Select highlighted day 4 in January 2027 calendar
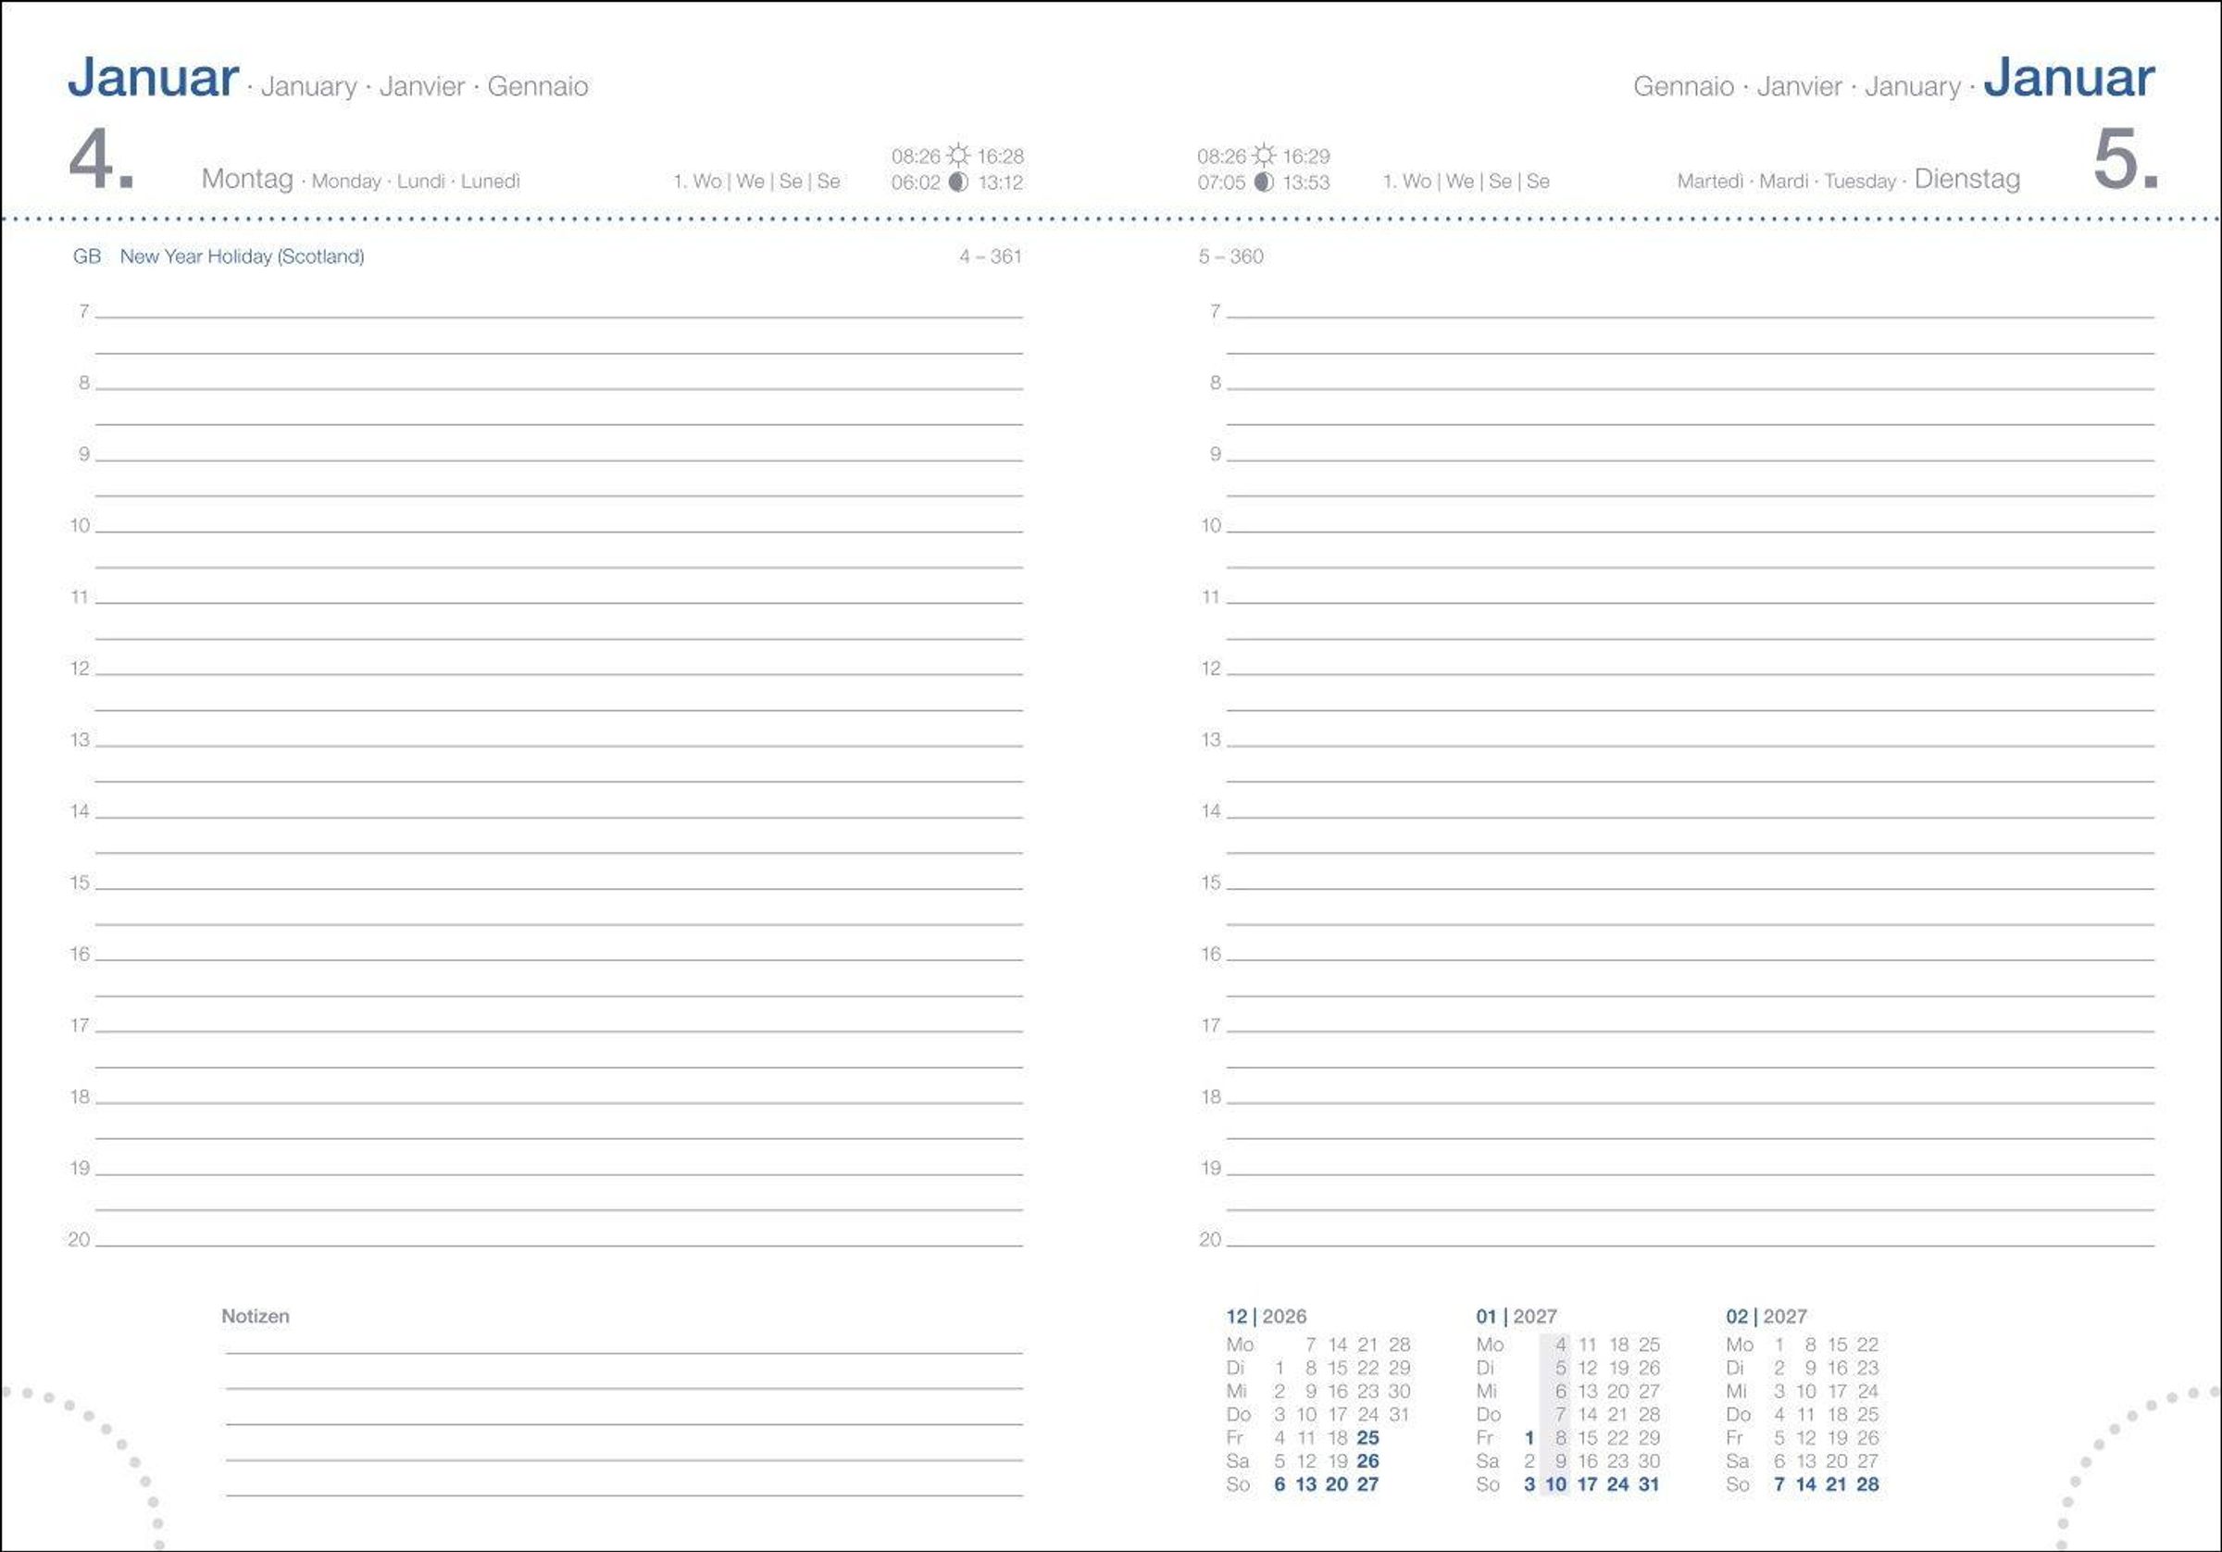Viewport: 2222px width, 1552px height. pos(1560,1345)
